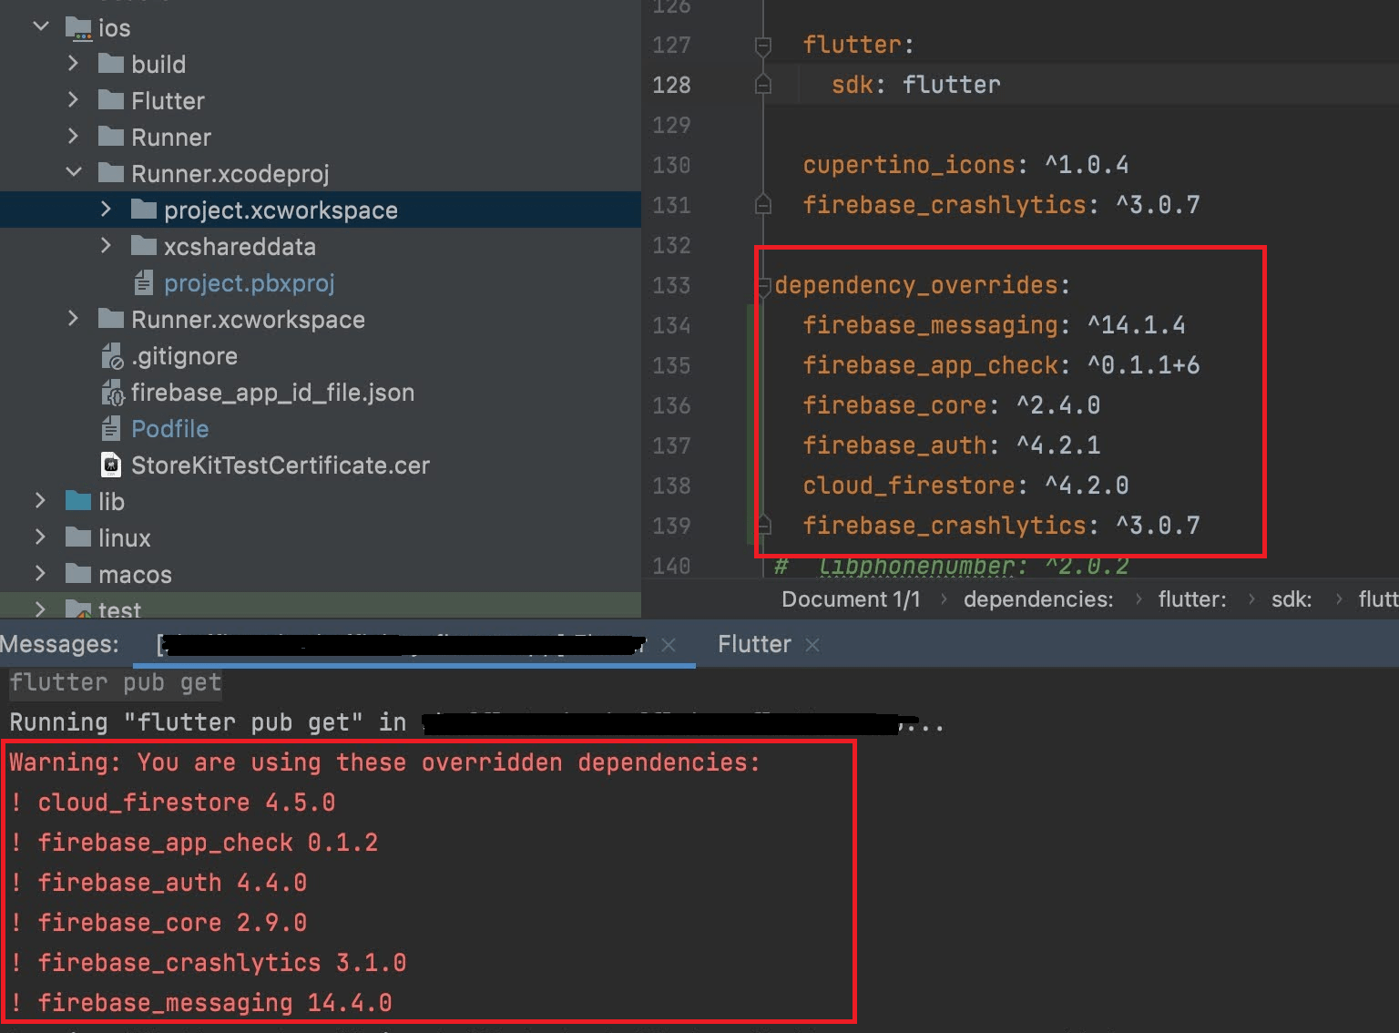Expand the macos folder chevron
Image resolution: width=1399 pixels, height=1033 pixels.
pyautogui.click(x=41, y=573)
